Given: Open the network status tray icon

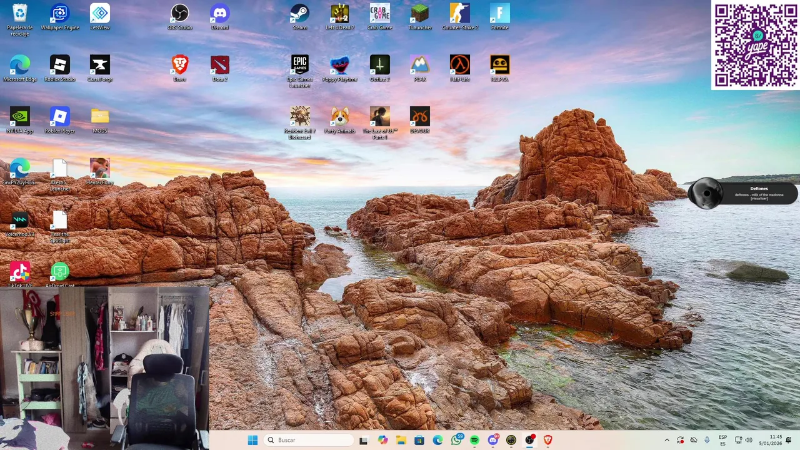Looking at the screenshot, I should click(738, 440).
